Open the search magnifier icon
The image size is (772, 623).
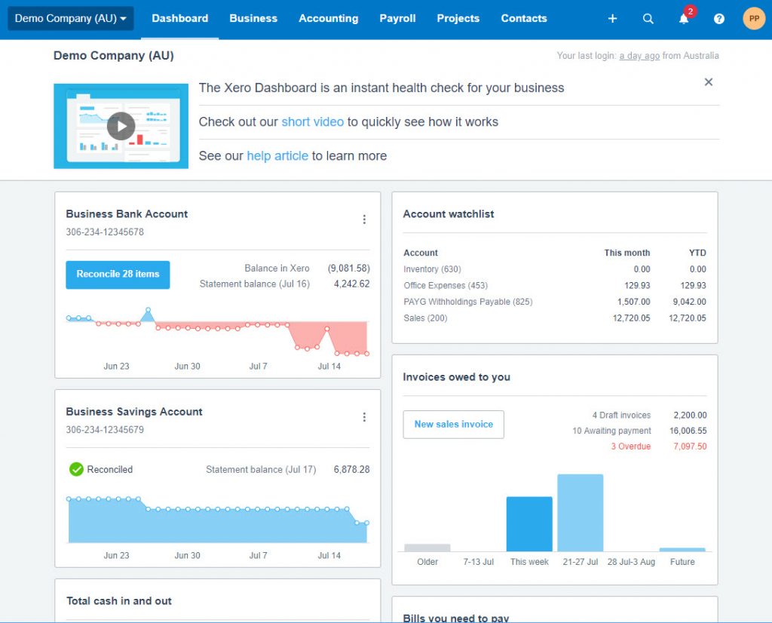648,19
